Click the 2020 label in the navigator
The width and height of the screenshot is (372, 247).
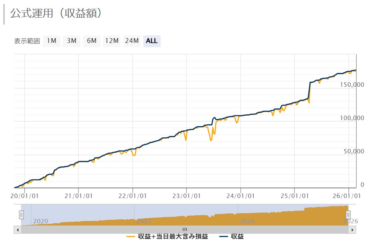(x=40, y=221)
